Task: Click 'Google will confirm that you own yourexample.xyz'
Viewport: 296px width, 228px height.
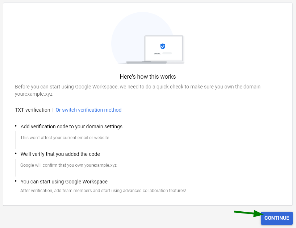Action: (x=68, y=165)
